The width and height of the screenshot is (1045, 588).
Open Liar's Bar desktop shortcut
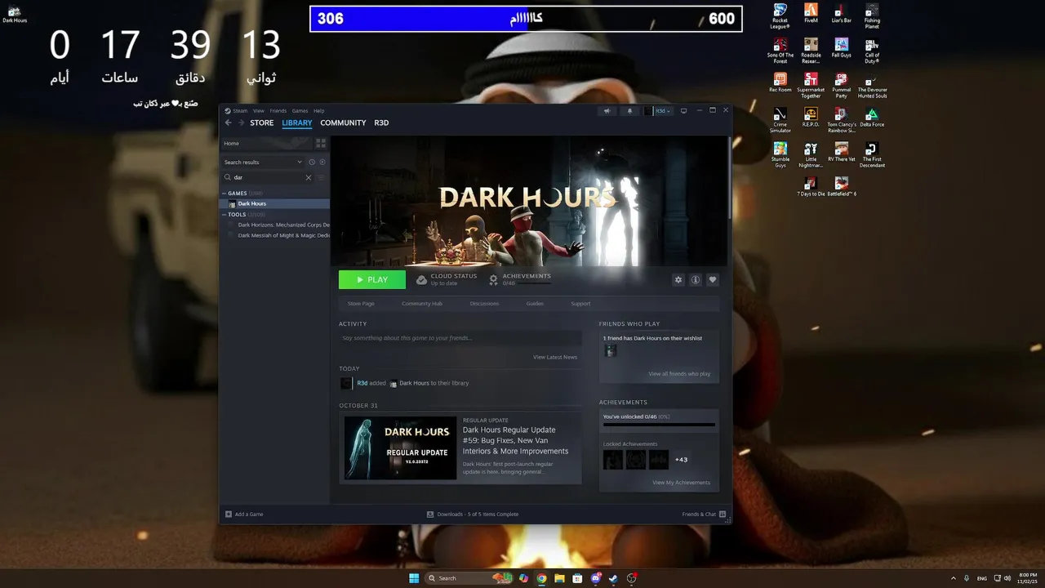tap(842, 13)
